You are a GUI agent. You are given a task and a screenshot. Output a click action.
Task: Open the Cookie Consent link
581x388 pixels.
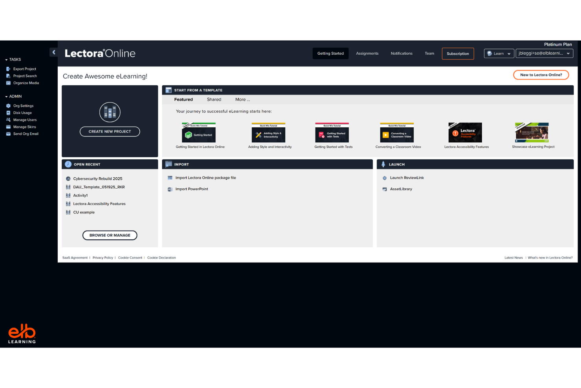[130, 258]
